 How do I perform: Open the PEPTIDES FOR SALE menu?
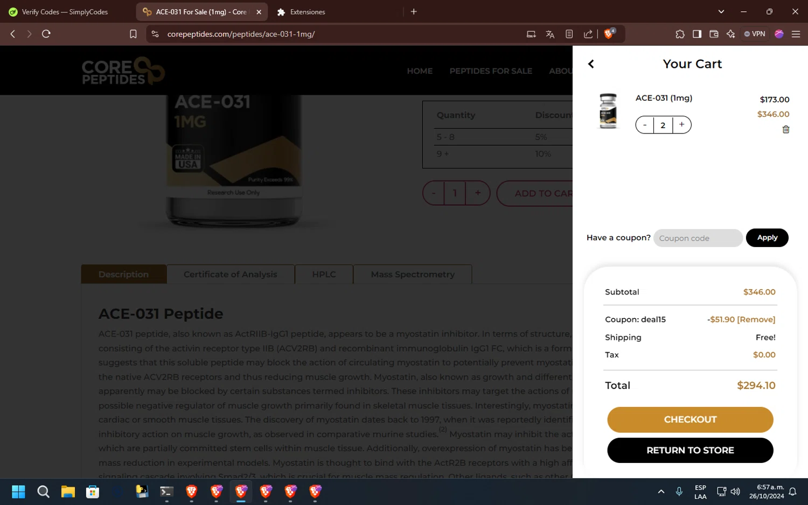point(491,71)
